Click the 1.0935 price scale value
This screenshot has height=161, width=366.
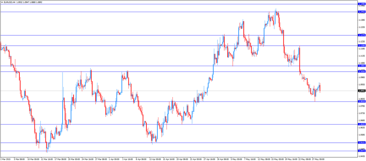(361, 85)
